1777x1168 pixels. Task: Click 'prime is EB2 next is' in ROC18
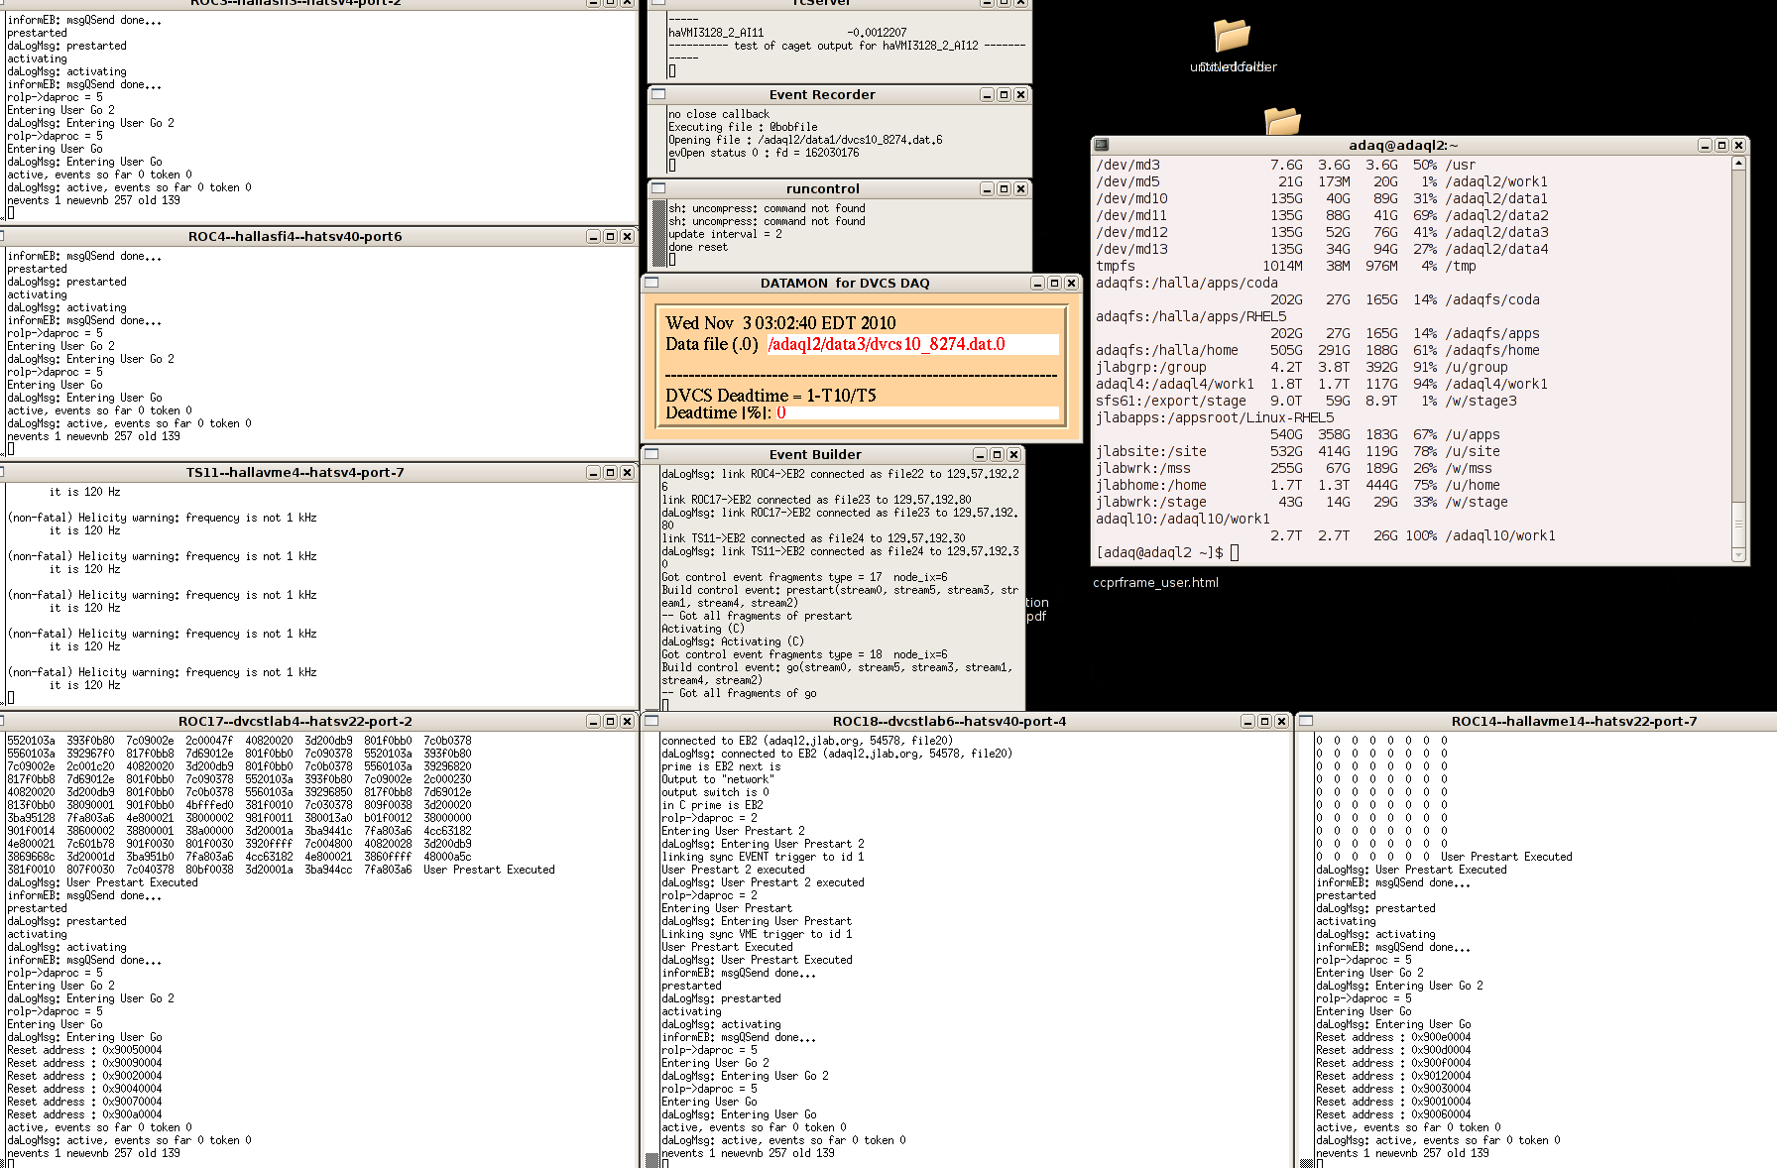coord(721,766)
